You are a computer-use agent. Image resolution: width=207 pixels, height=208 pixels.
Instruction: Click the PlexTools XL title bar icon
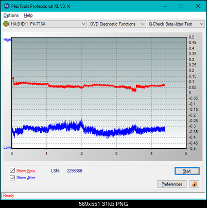pyautogui.click(x=7, y=6)
